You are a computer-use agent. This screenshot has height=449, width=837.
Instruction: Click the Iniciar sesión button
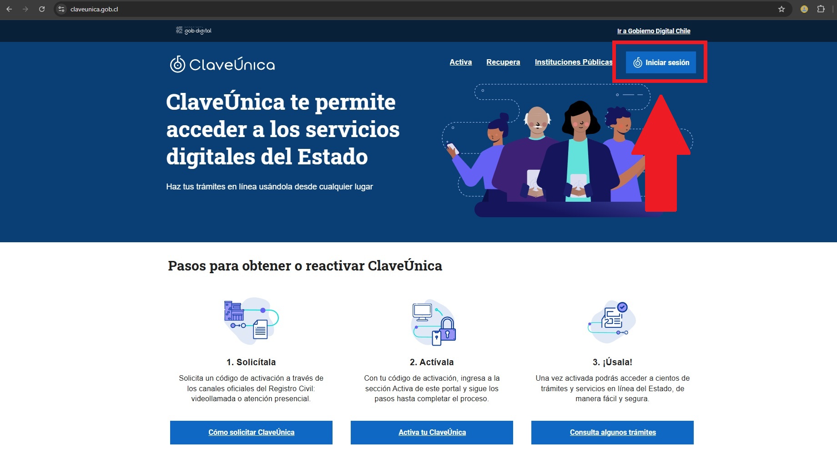pos(661,62)
